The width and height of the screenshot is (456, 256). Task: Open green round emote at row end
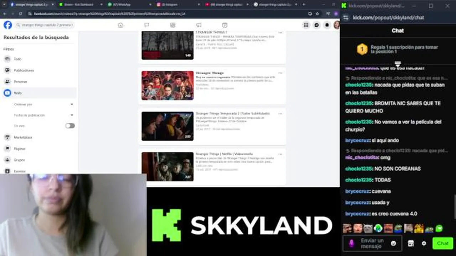(x=439, y=229)
